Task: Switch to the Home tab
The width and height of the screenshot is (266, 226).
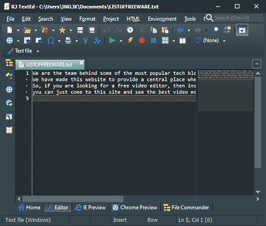Action: coord(30,208)
